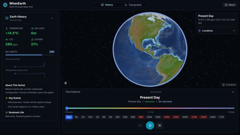Click the CO2 wind icon
Viewport: 240px width, 135px height.
click(6, 39)
